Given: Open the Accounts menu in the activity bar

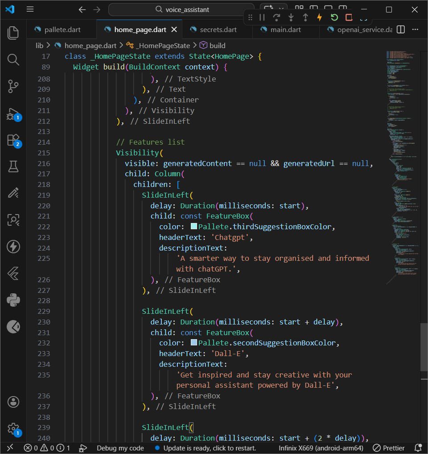Looking at the screenshot, I should [13, 402].
